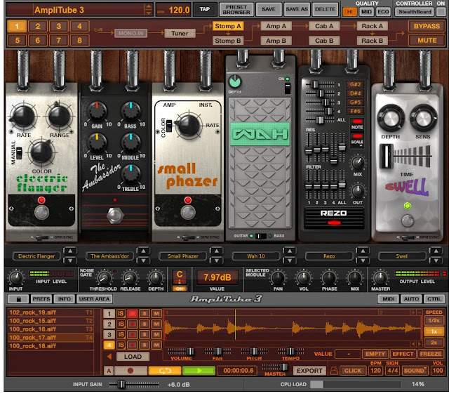Click the track VOLUME slider
The height and width of the screenshot is (396, 449).
pos(181,351)
